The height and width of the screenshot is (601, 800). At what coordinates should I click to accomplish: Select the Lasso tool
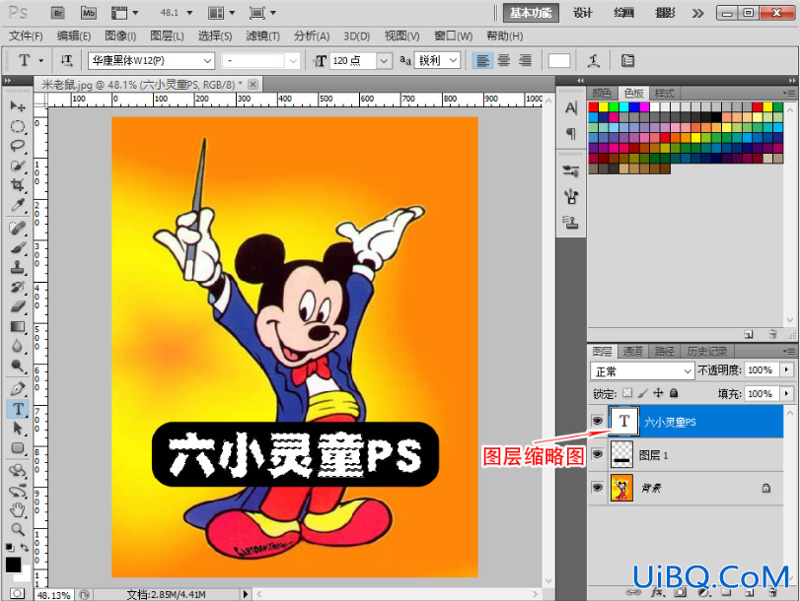pyautogui.click(x=18, y=146)
